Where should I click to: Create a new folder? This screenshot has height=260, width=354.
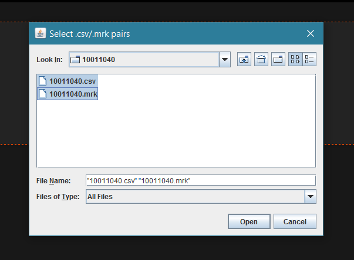click(x=278, y=59)
